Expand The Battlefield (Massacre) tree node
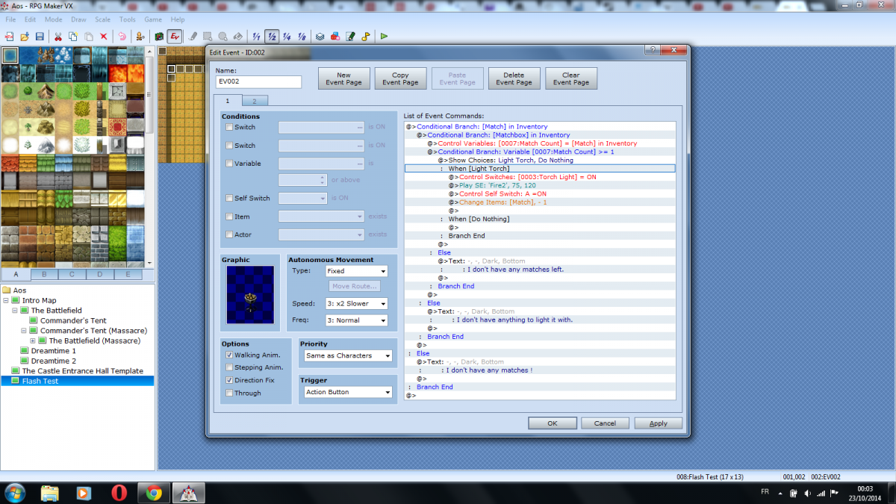The height and width of the screenshot is (504, 896). coord(33,340)
